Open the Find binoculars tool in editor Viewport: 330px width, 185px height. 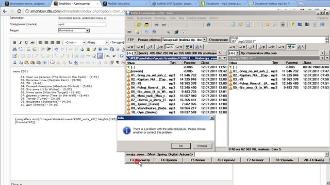click(14, 49)
